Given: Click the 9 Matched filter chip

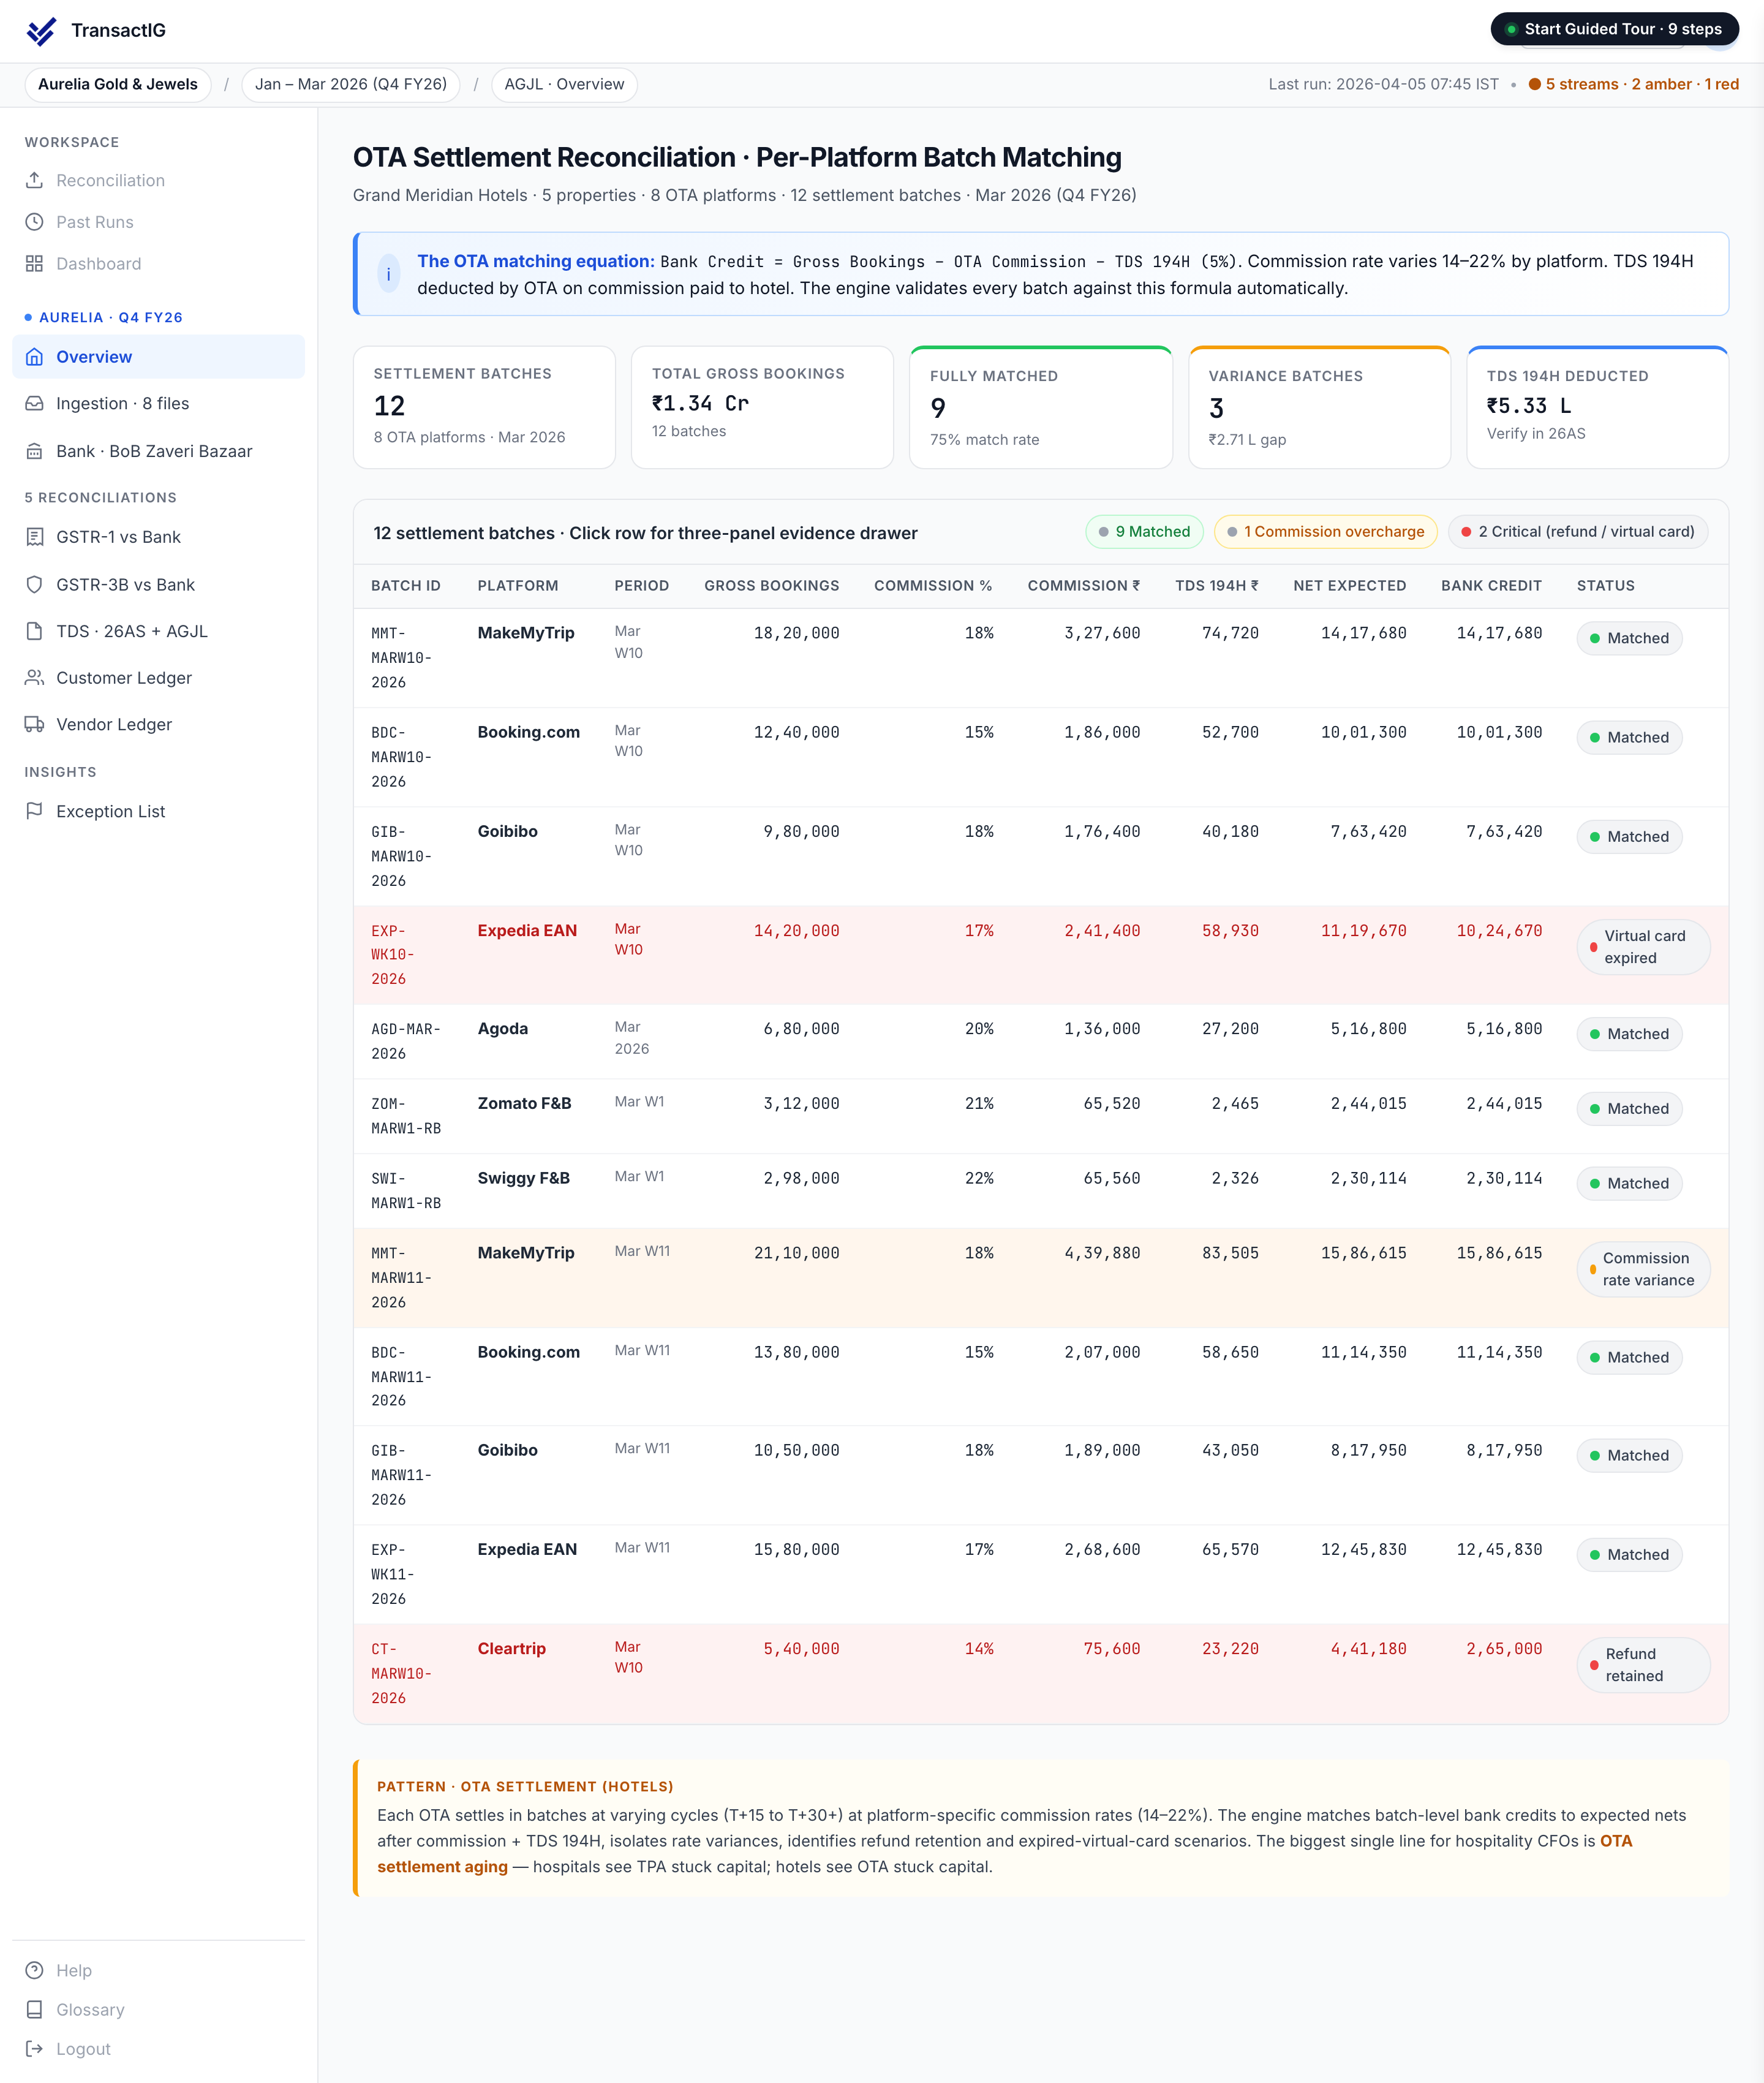Looking at the screenshot, I should pyautogui.click(x=1144, y=532).
